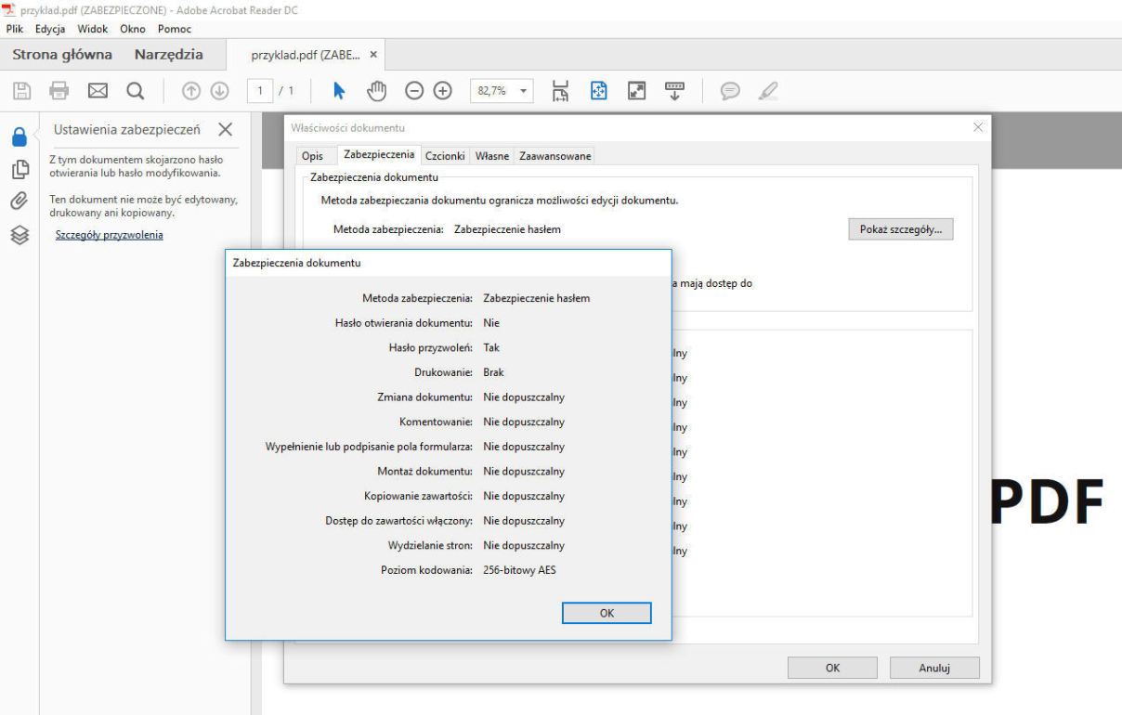Viewport: 1122px width, 715px height.
Task: Open the Plik menu
Action: 16,29
